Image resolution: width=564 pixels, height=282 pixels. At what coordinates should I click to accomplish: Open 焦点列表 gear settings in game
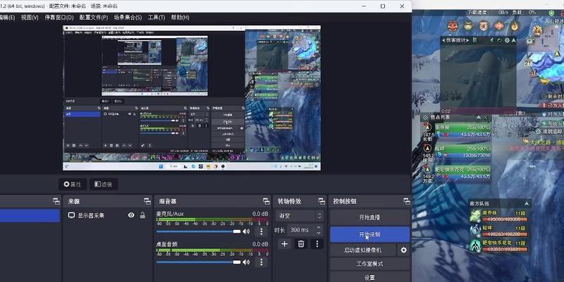point(426,117)
